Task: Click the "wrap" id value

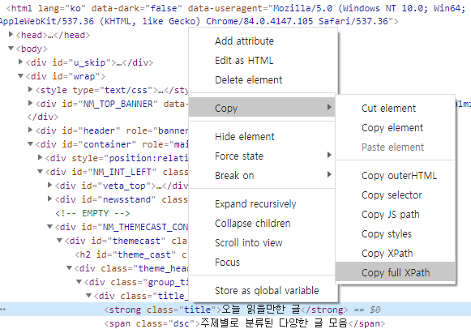Action: coord(84,76)
